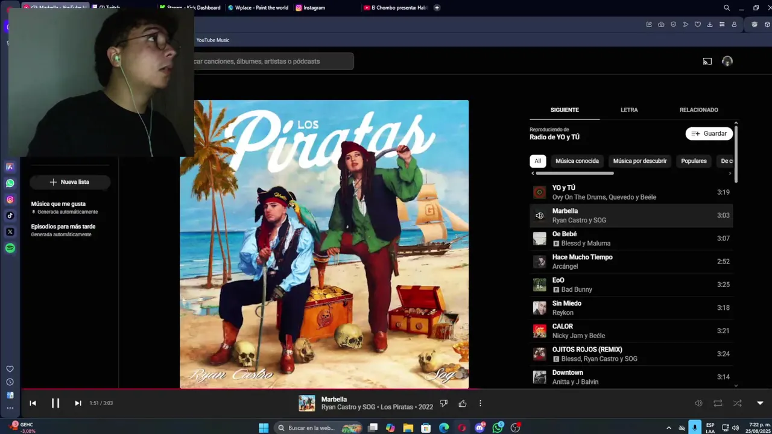Toggle shuffle in player bar
The width and height of the screenshot is (772, 434).
[x=737, y=403]
